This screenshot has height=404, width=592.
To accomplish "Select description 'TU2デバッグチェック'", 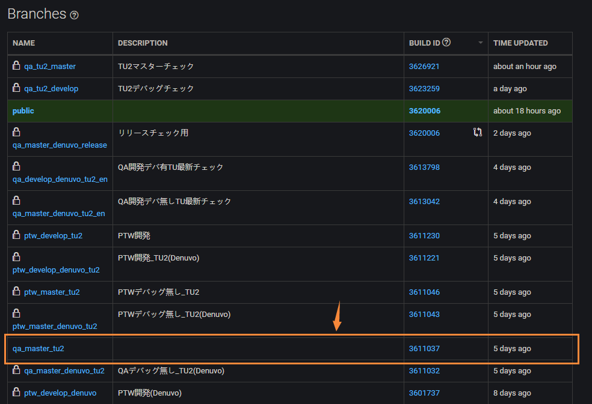I will tap(156, 89).
